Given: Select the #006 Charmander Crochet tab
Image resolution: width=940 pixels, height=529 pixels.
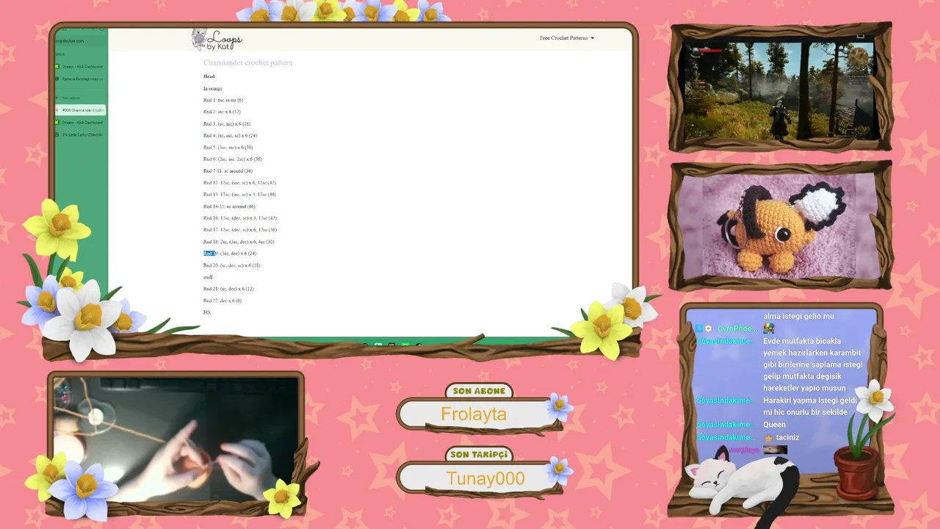Looking at the screenshot, I should tap(80, 110).
